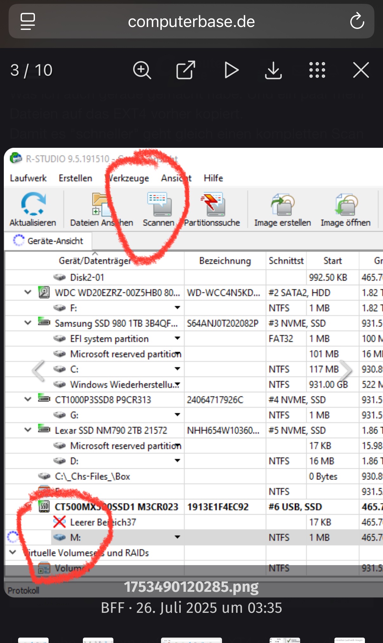Click the Lexar SSD NM790 drive icon

coord(44,429)
